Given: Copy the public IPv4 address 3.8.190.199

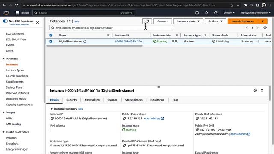Looking at the screenshot, I should (x=125, y=118).
